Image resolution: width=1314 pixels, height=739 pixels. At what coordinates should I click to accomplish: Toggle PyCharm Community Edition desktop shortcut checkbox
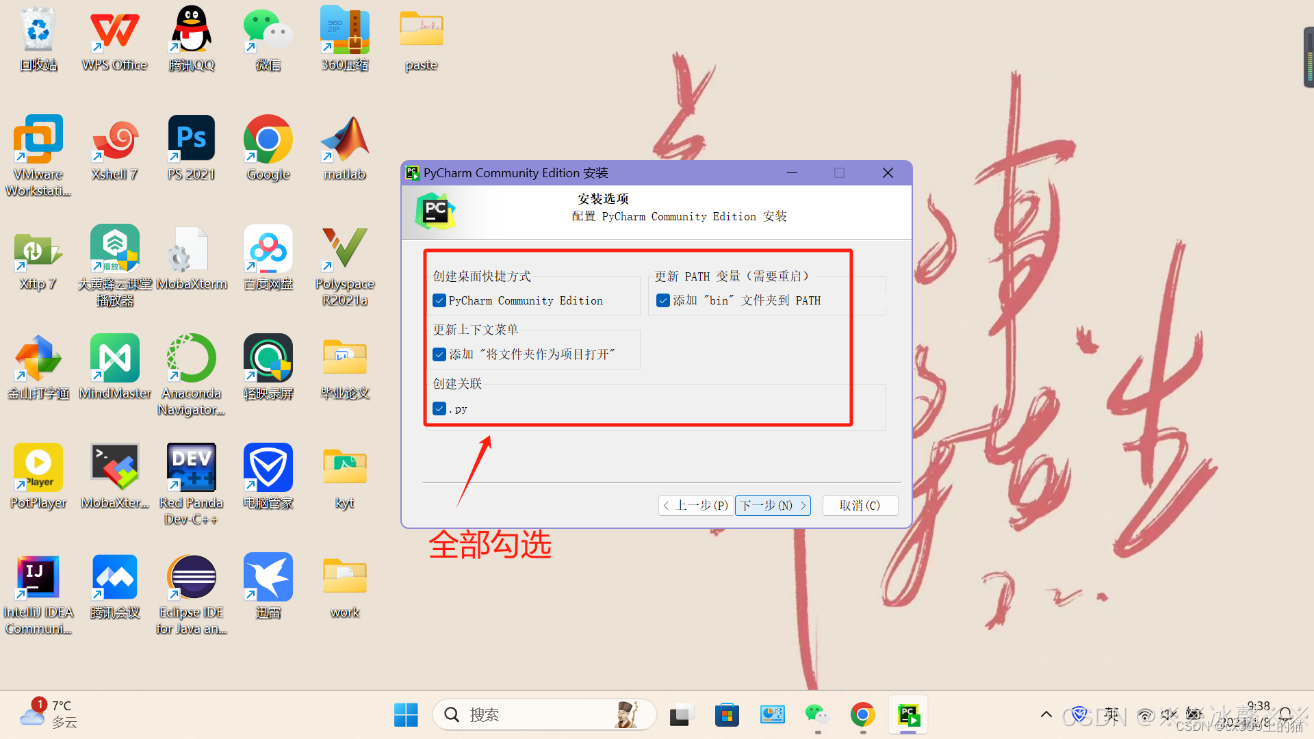[x=439, y=300]
